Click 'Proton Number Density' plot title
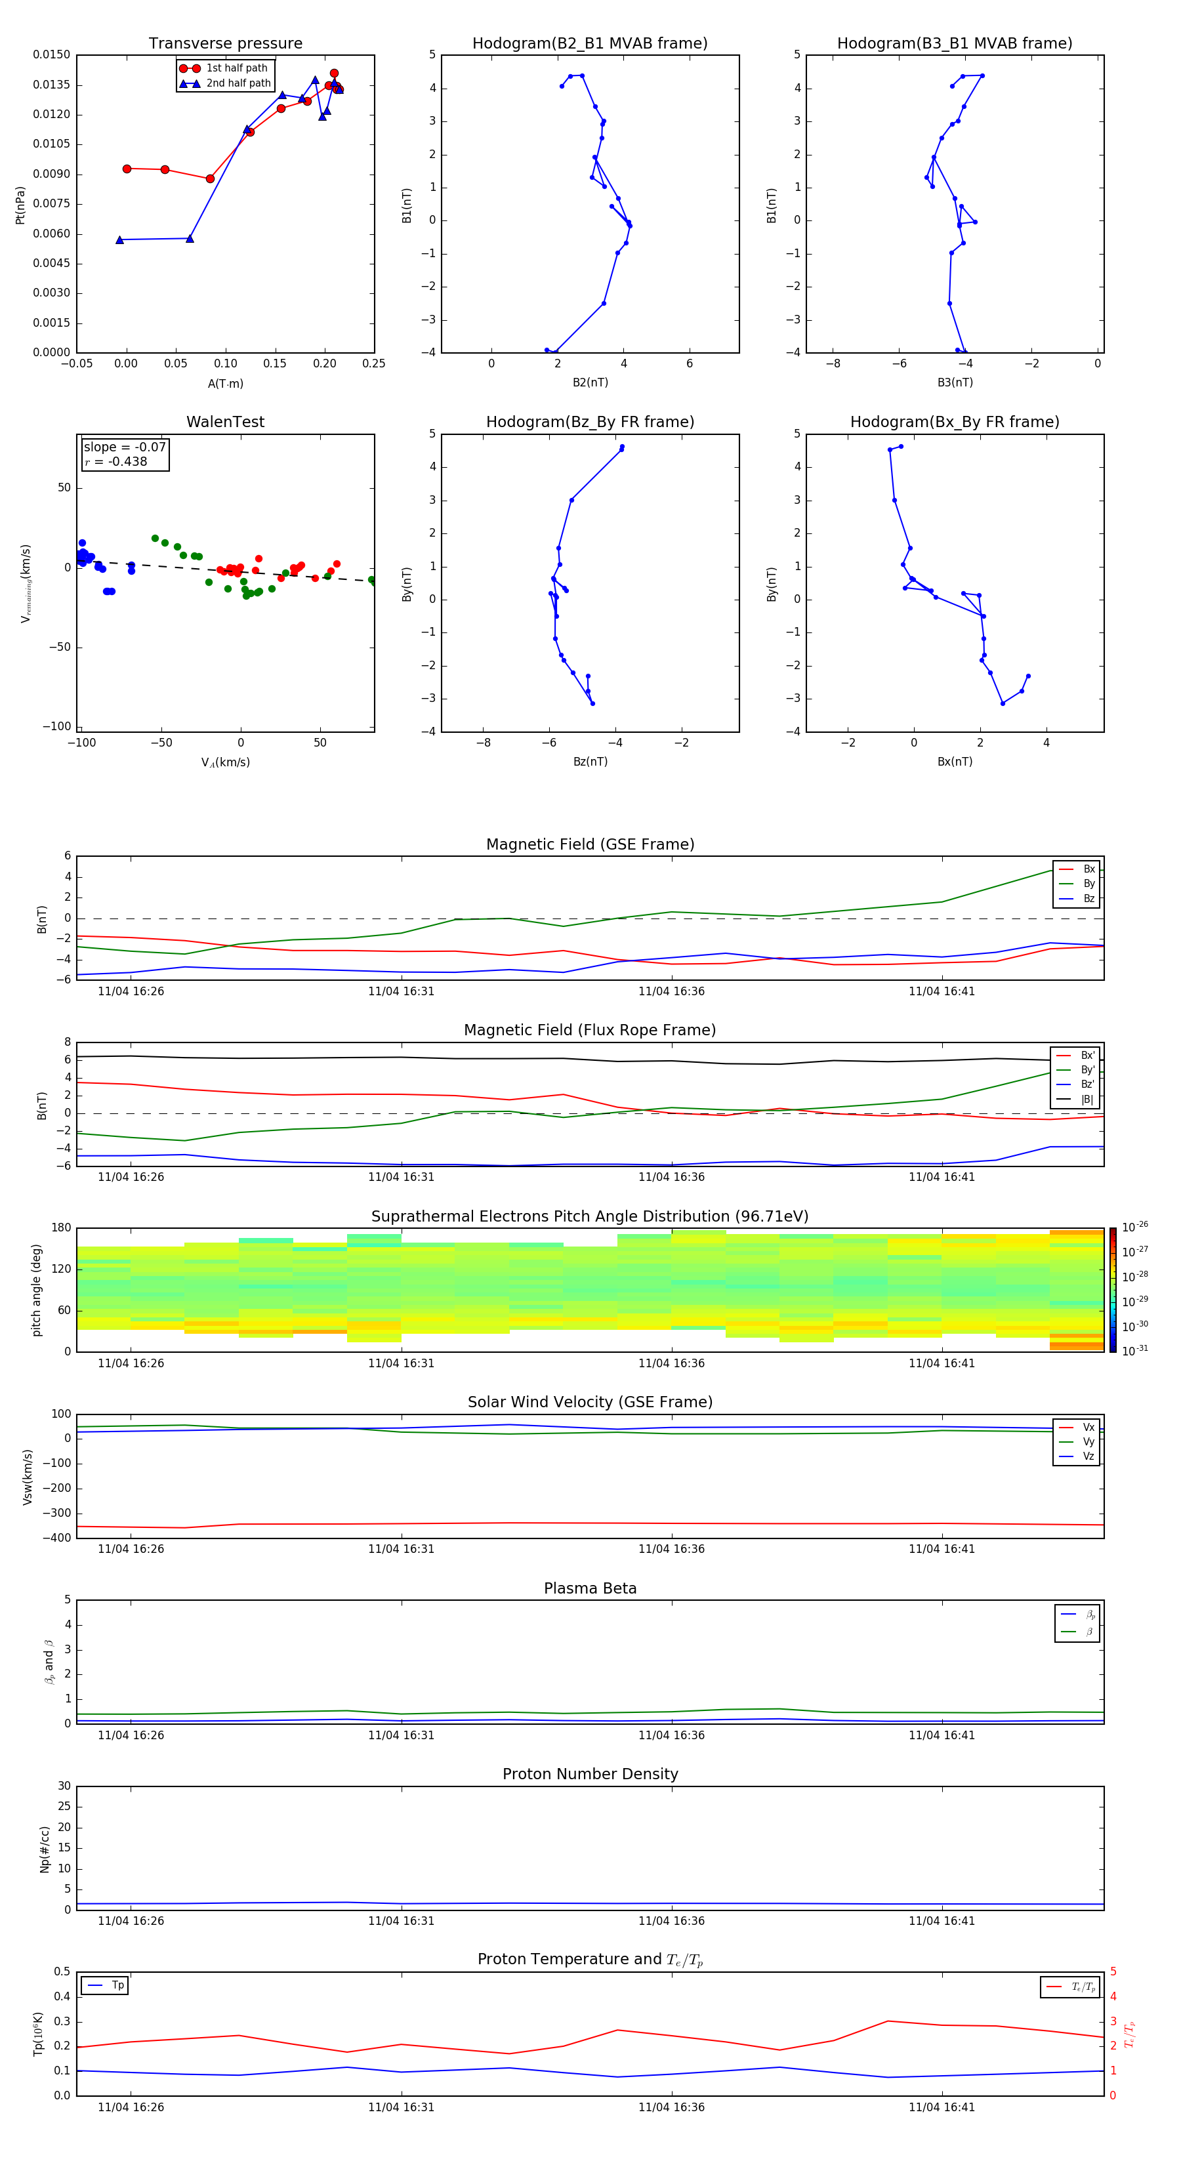 pyautogui.click(x=590, y=1774)
